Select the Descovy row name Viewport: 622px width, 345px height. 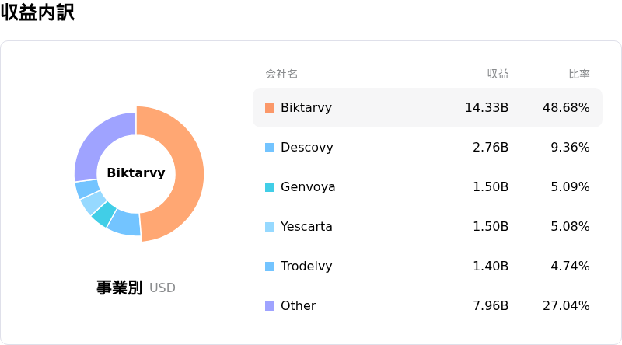pos(307,147)
